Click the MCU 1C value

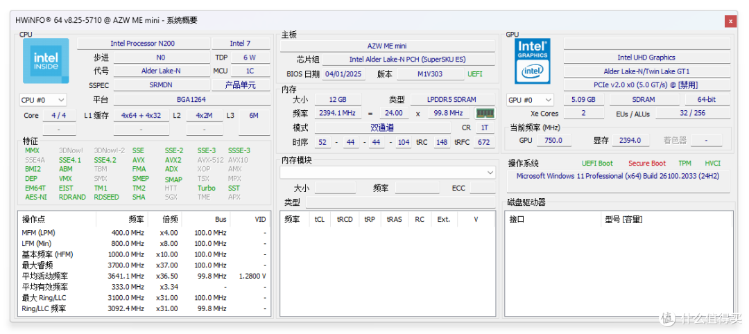250,71
